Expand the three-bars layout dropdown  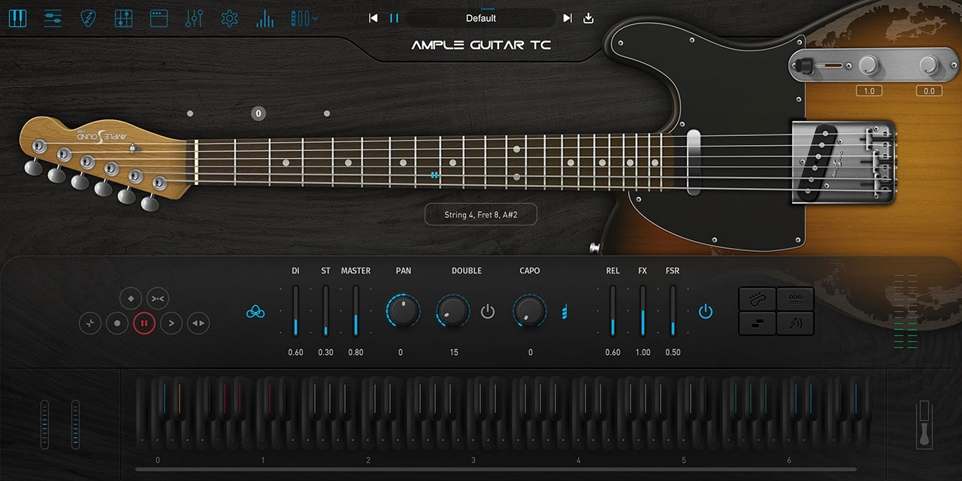click(304, 18)
